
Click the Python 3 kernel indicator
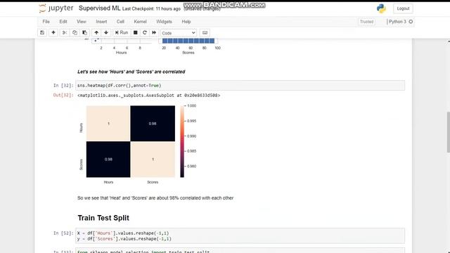tap(400, 22)
